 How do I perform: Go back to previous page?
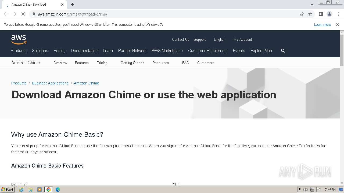(6, 14)
